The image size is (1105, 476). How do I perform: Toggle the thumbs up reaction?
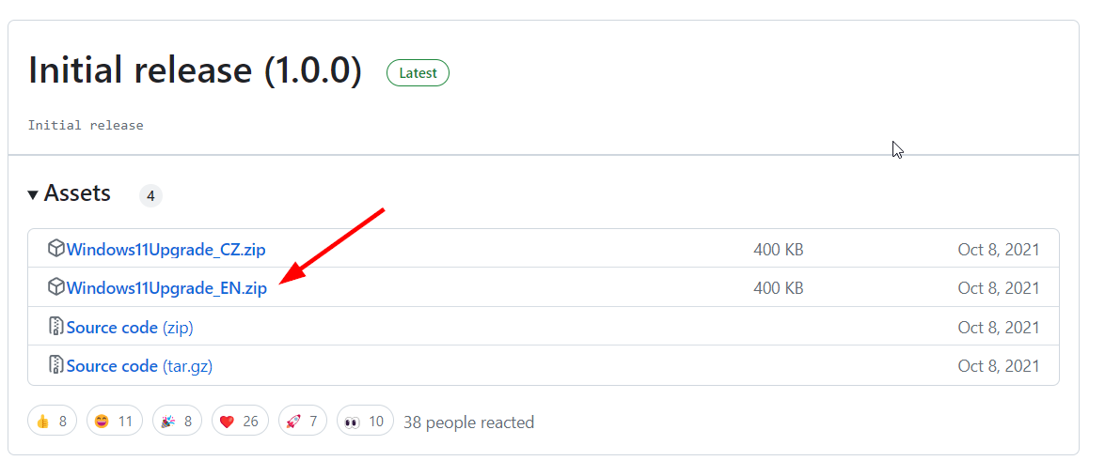tap(52, 422)
